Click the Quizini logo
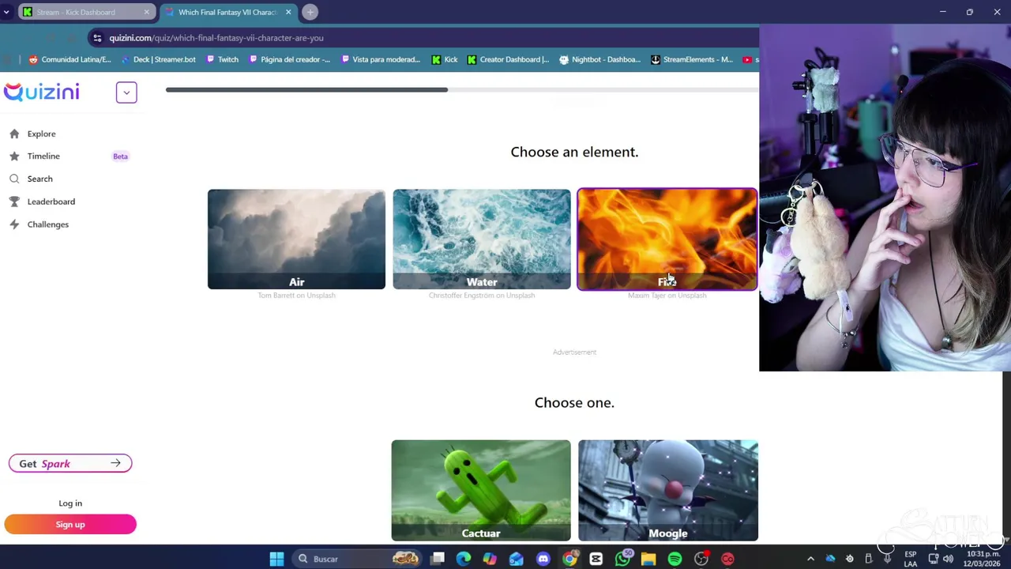 41,92
